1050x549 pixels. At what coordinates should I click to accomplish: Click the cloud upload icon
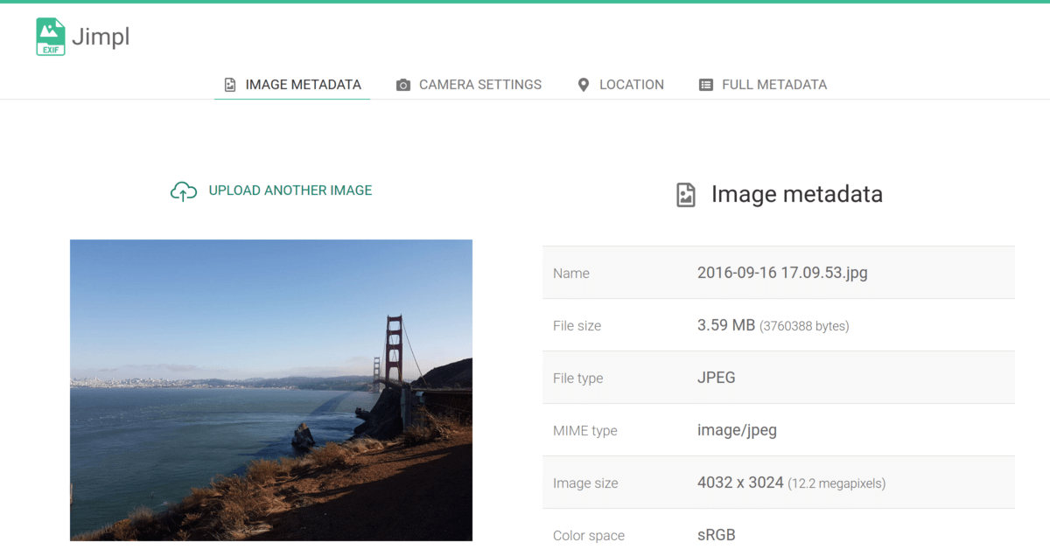point(183,191)
